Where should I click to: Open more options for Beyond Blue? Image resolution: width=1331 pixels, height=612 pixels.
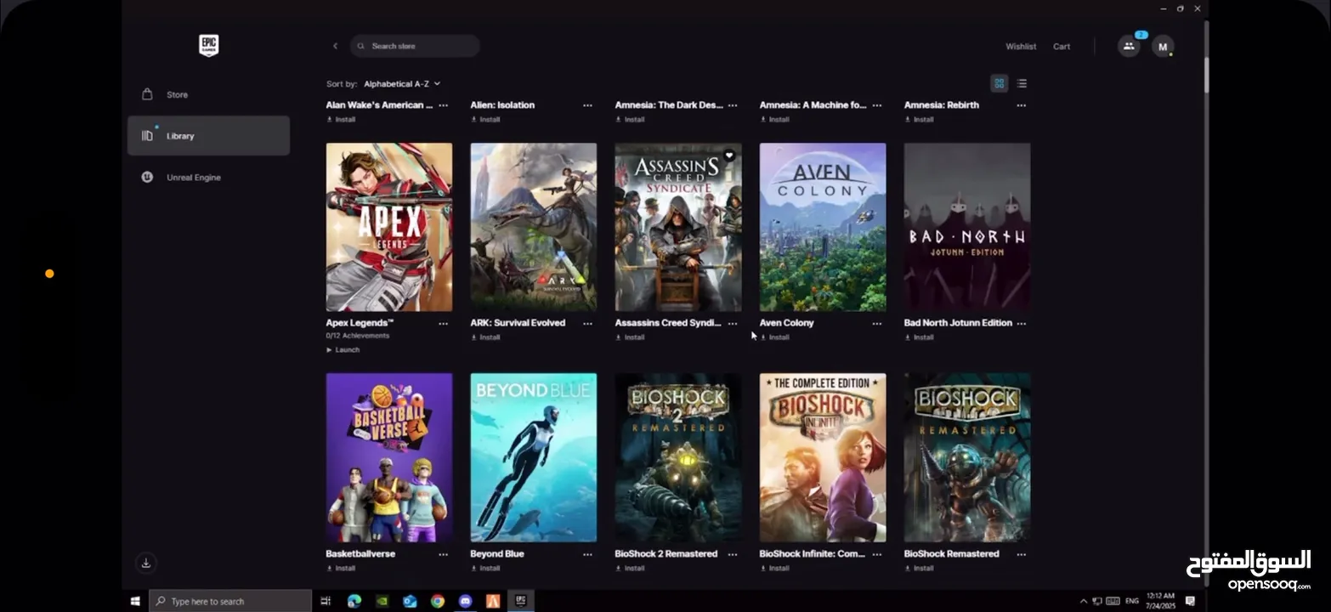coord(587,554)
